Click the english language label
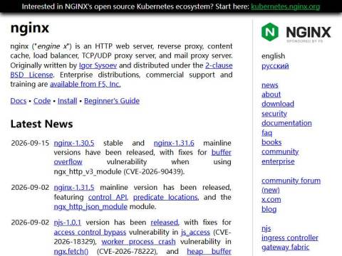 [x=273, y=56]
